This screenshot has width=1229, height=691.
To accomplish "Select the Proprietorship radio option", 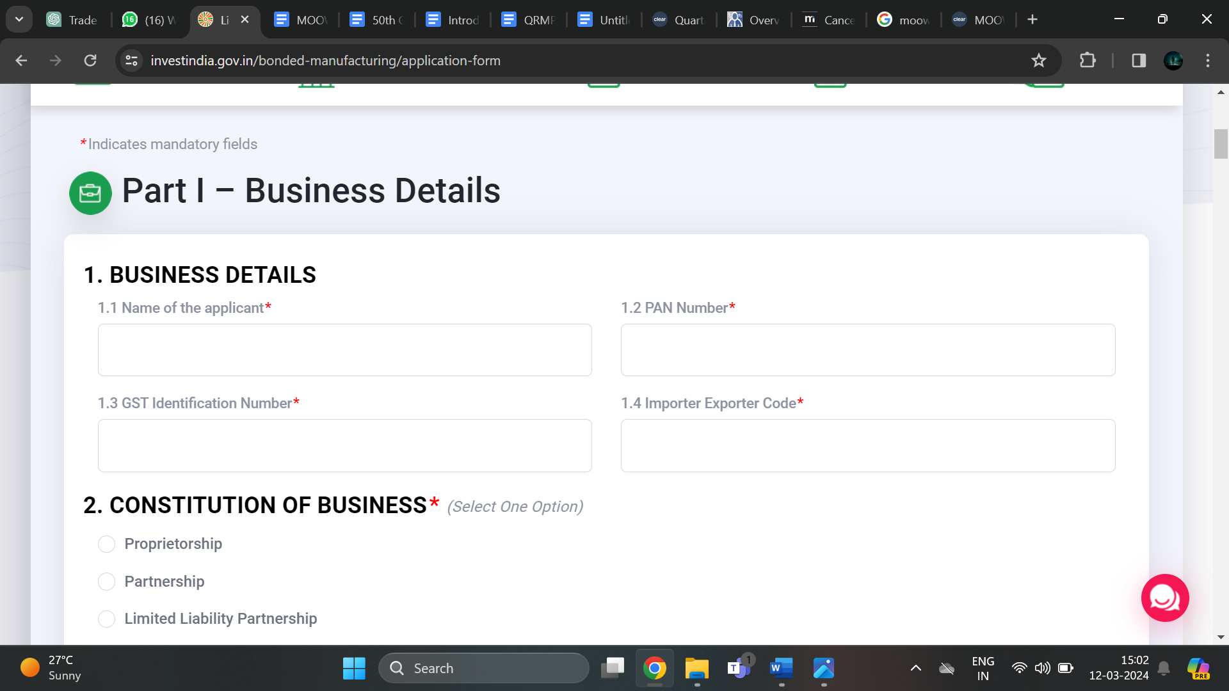I will point(107,544).
